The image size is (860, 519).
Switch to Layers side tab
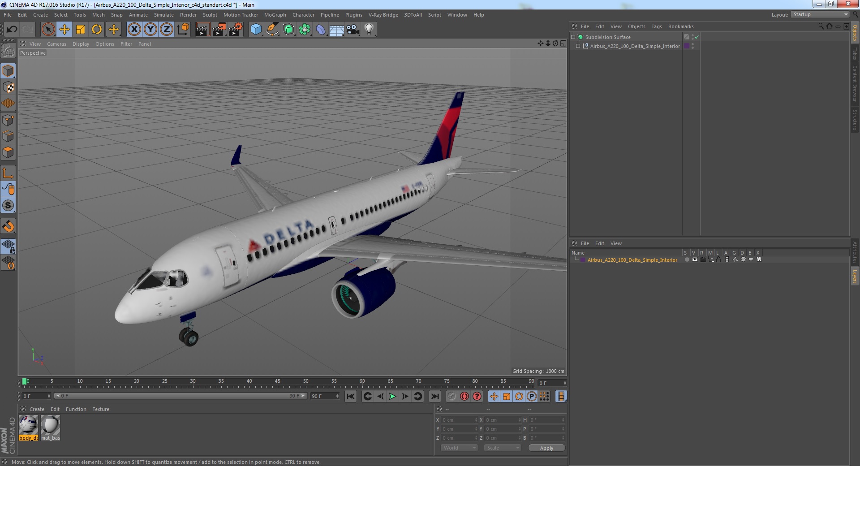(855, 276)
